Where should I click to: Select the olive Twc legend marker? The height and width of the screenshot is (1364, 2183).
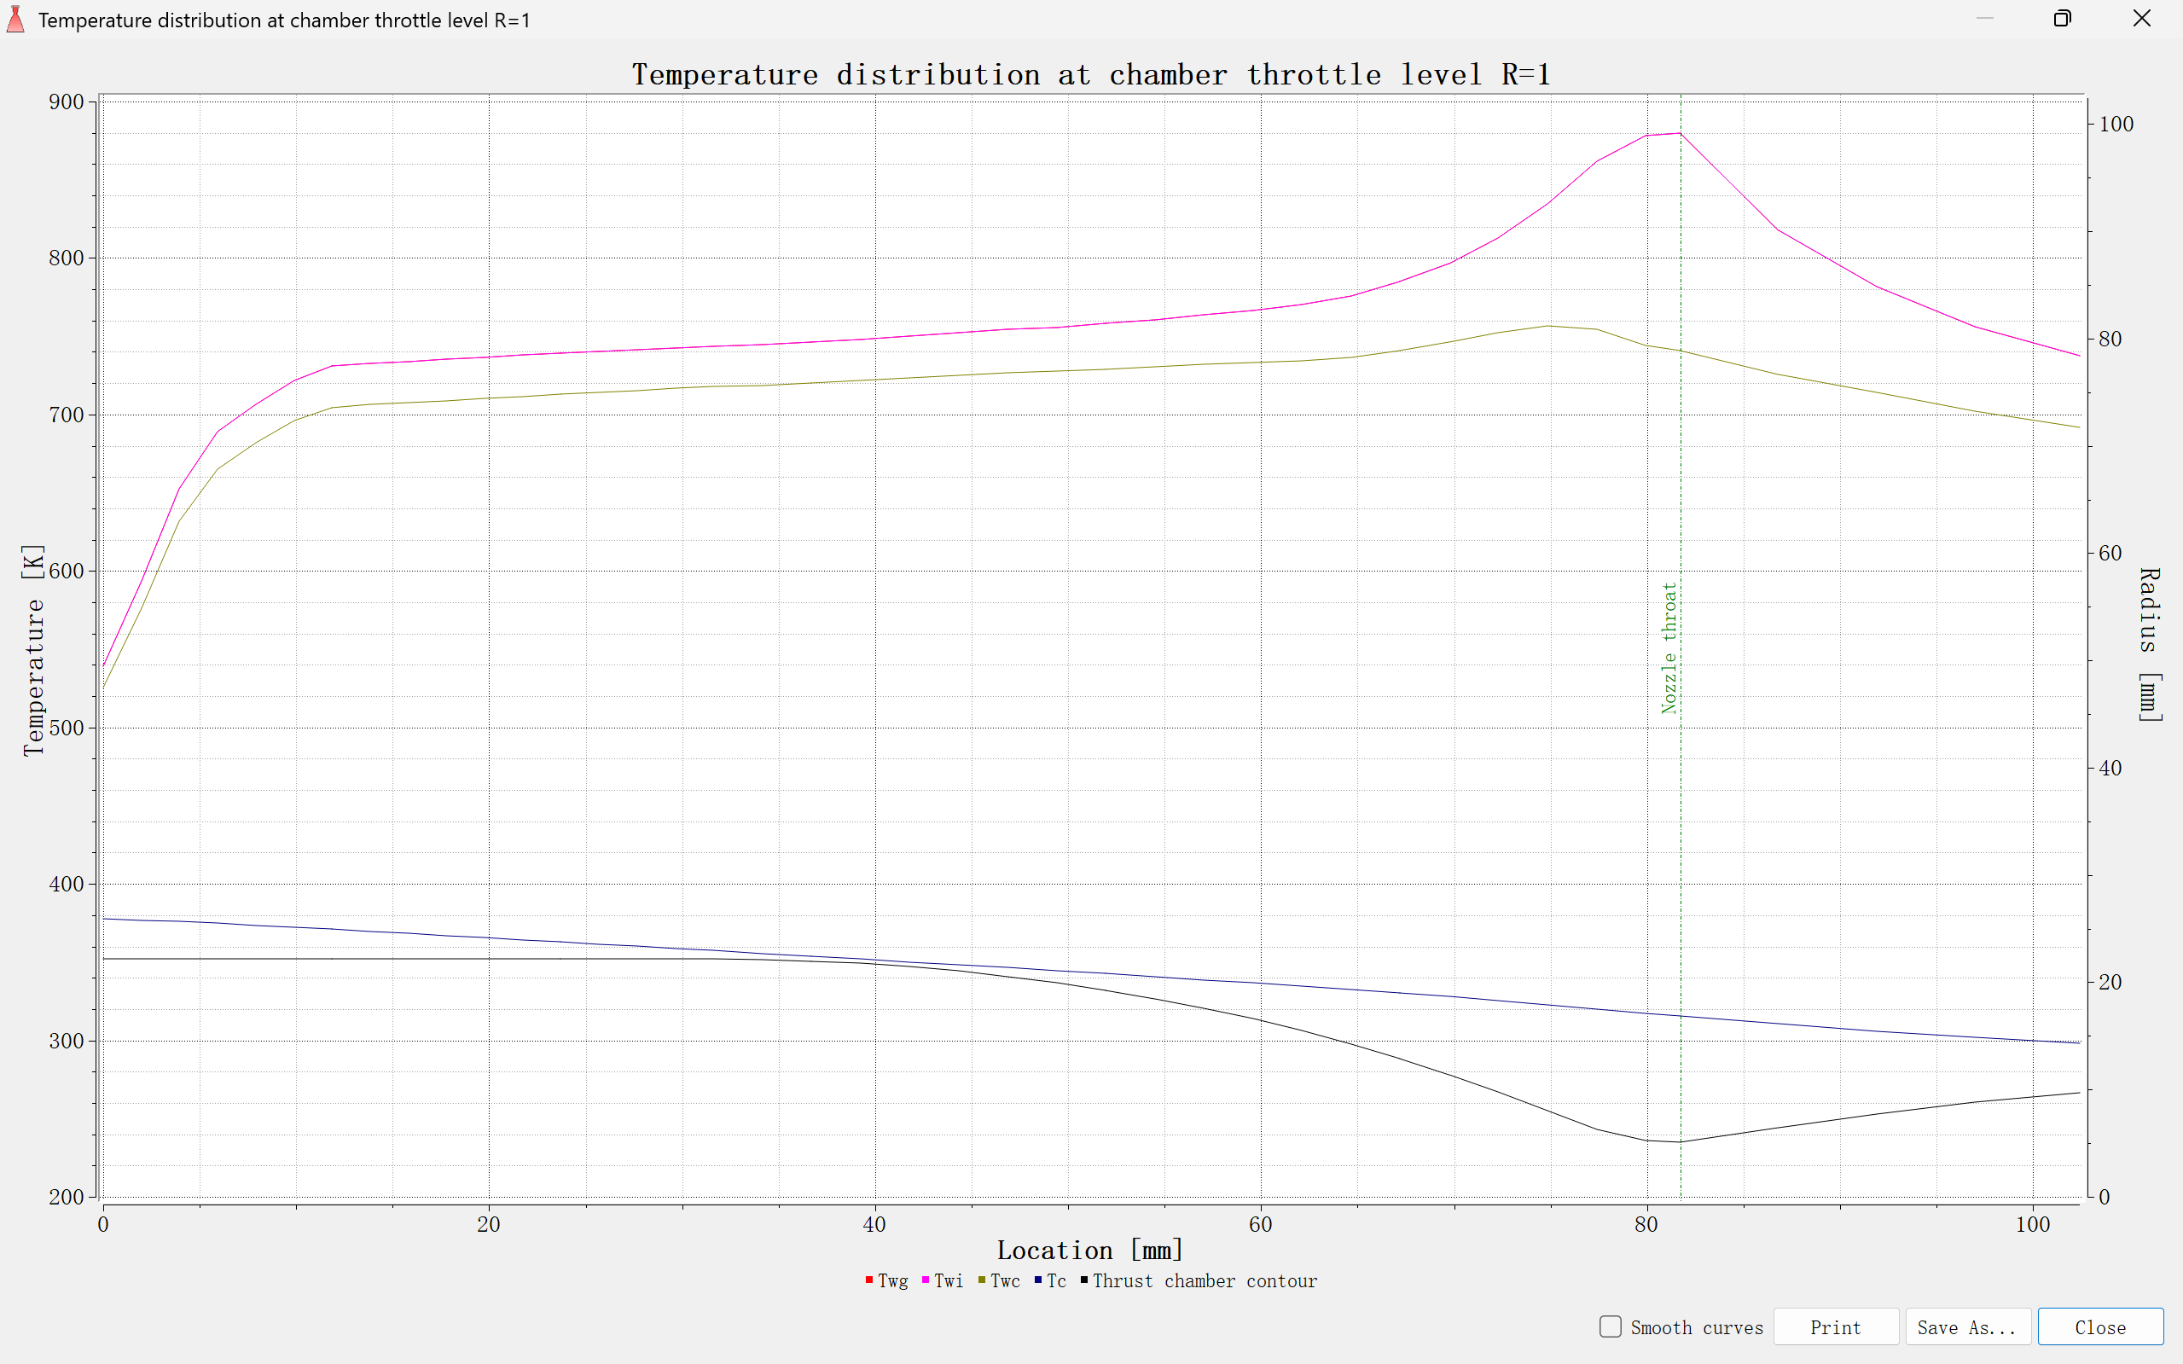pos(983,1280)
